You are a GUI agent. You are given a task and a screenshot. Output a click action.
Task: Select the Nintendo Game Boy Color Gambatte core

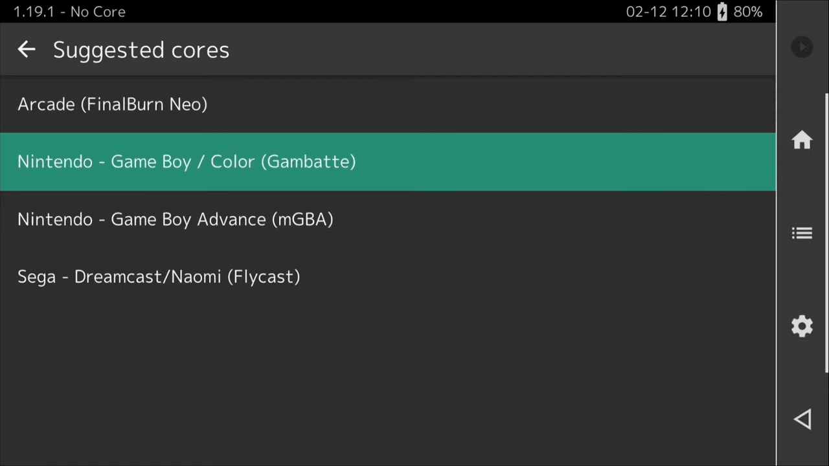pyautogui.click(x=187, y=162)
